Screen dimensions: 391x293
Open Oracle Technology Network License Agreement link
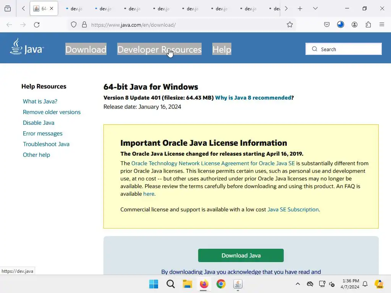[x=213, y=163]
